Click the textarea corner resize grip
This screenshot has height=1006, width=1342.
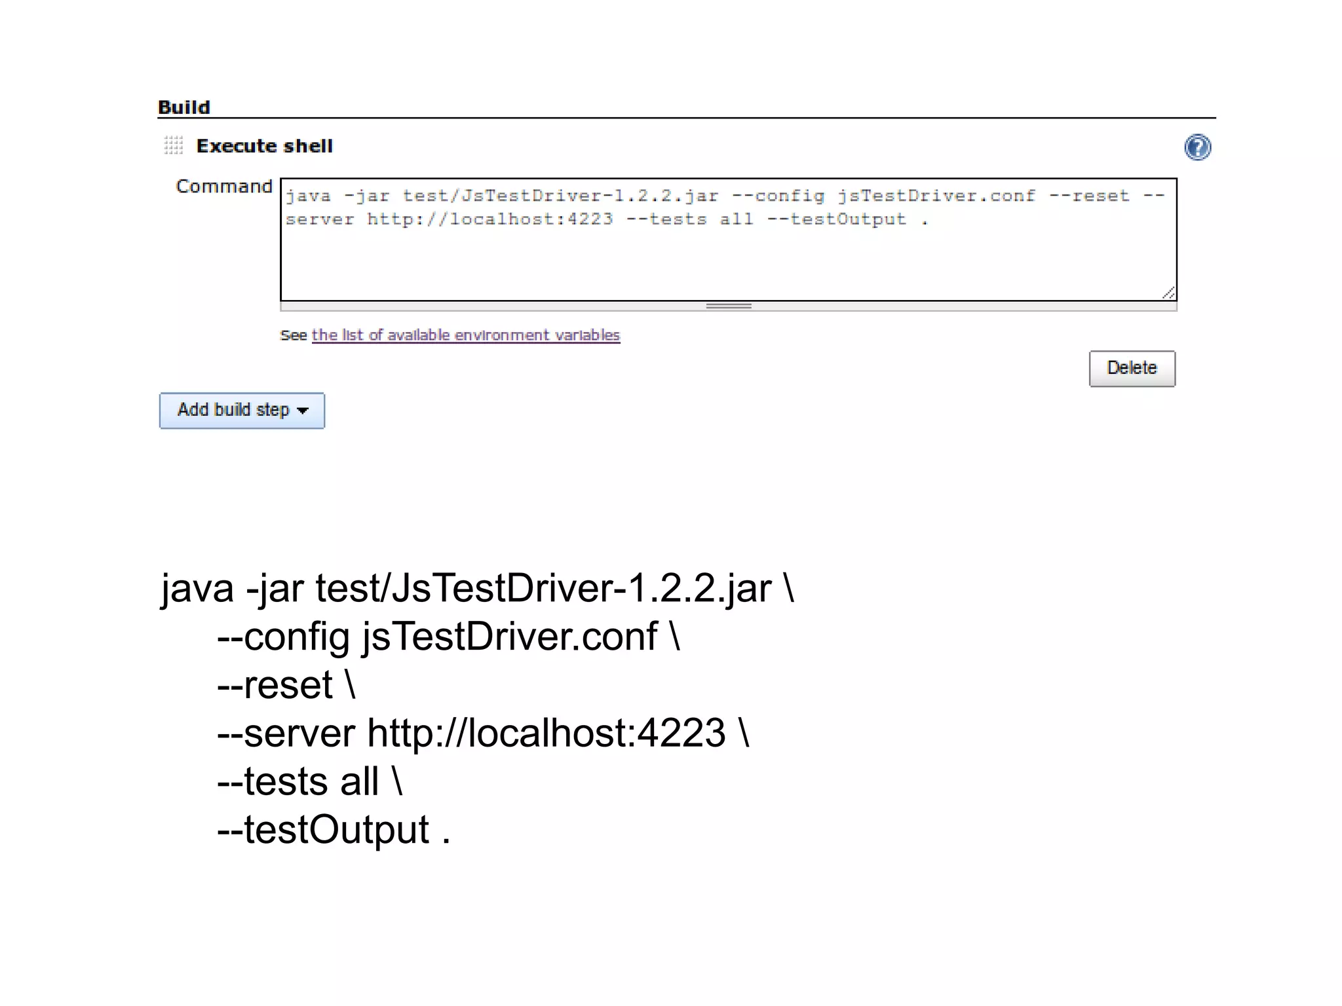pyautogui.click(x=1168, y=293)
